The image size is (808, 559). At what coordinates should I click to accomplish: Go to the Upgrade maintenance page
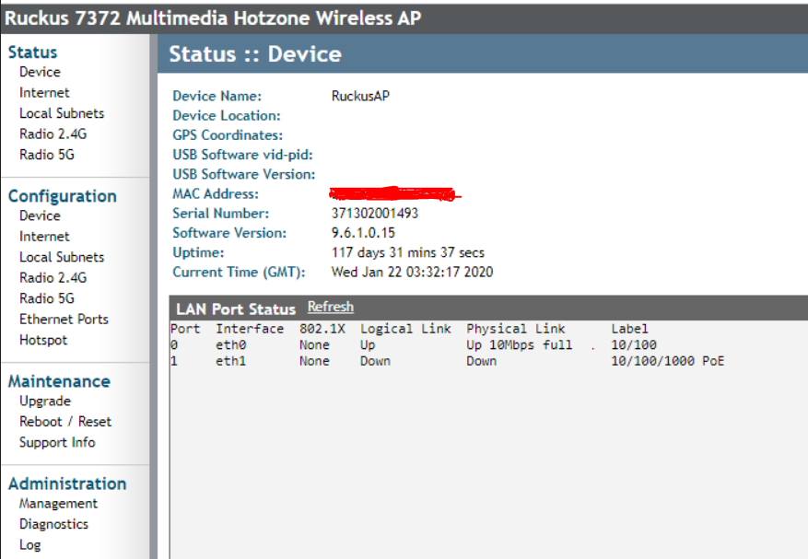[45, 402]
